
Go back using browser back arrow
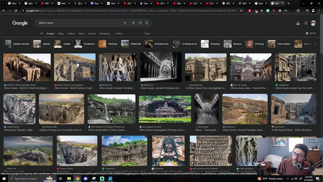(x=4, y=11)
